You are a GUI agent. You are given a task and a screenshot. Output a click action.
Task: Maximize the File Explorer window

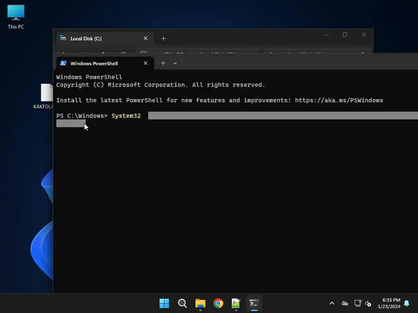click(x=345, y=35)
